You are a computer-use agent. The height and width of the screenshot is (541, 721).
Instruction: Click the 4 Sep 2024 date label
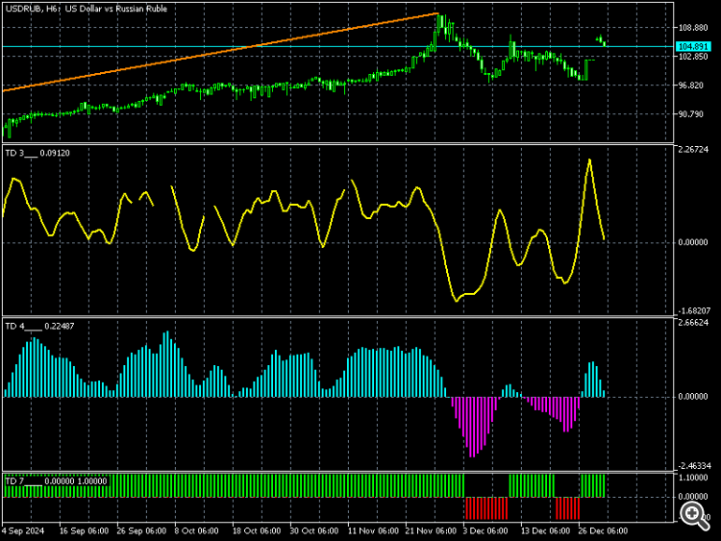coord(23,530)
